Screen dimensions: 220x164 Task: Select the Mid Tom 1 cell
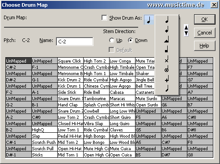pos(70,155)
